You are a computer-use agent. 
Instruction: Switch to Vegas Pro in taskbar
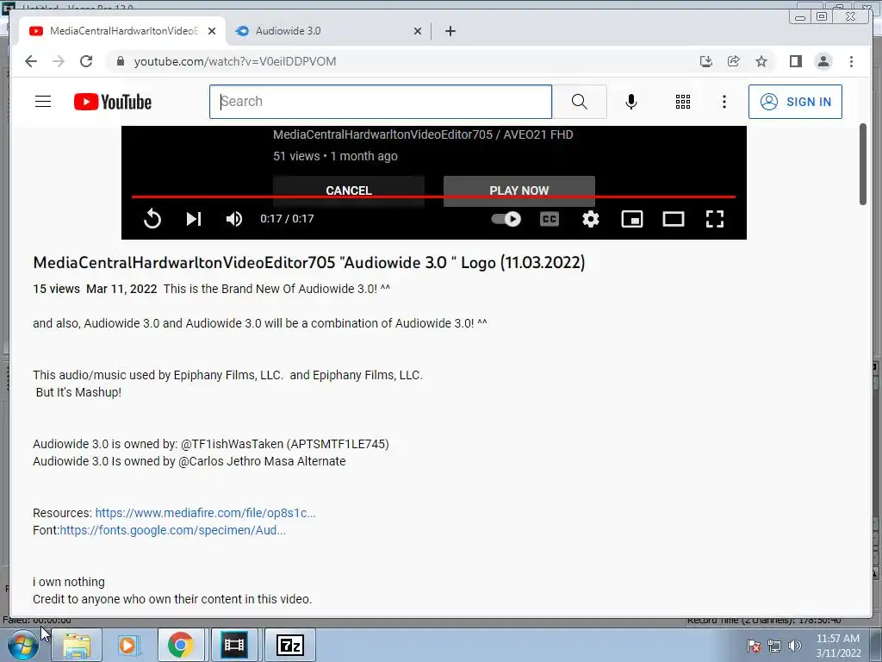coord(234,645)
